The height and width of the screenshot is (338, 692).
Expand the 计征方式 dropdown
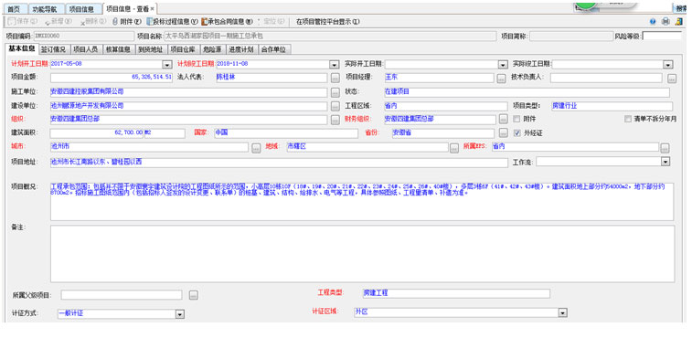(x=179, y=313)
